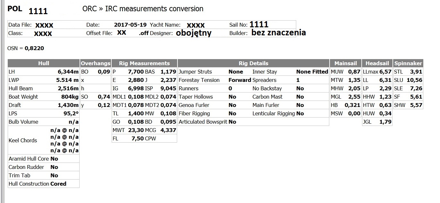
Task: Click the Designer value obojętny
Action: [x=194, y=33]
